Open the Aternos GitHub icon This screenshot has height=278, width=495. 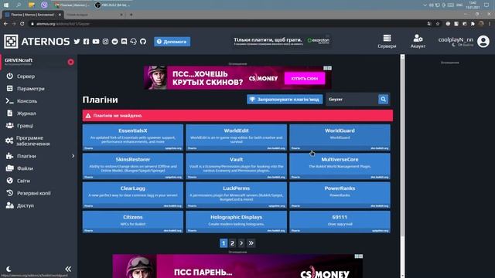143,42
